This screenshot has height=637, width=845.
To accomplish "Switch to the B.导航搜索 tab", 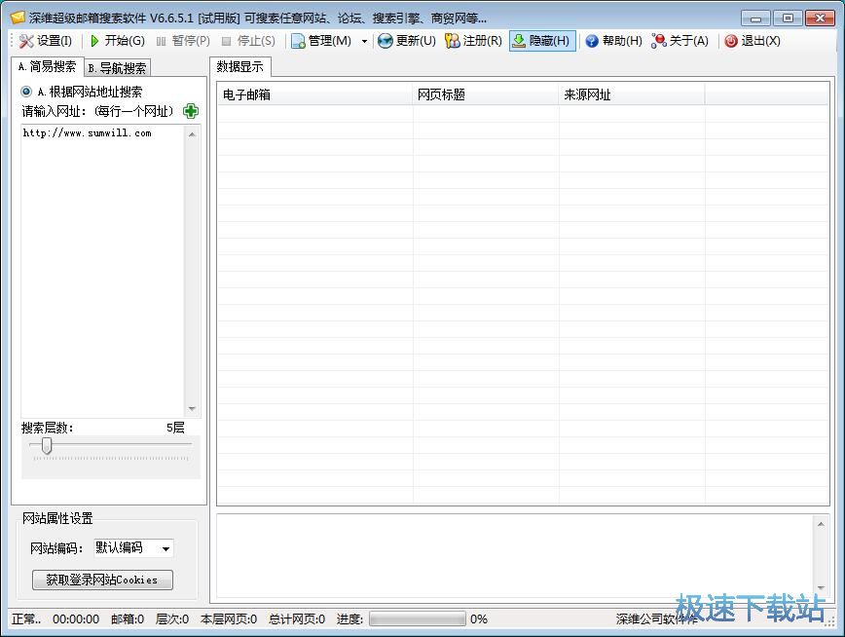I will pos(118,68).
